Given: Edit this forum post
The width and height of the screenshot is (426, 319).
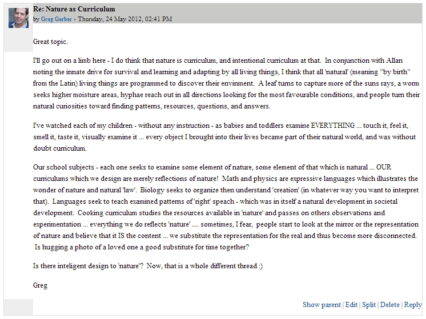Looking at the screenshot, I should coord(351,305).
